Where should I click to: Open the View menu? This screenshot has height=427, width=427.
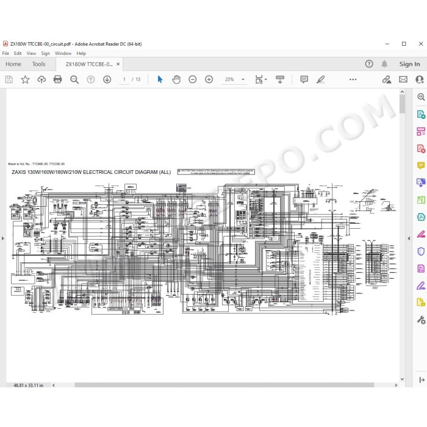coord(31,54)
